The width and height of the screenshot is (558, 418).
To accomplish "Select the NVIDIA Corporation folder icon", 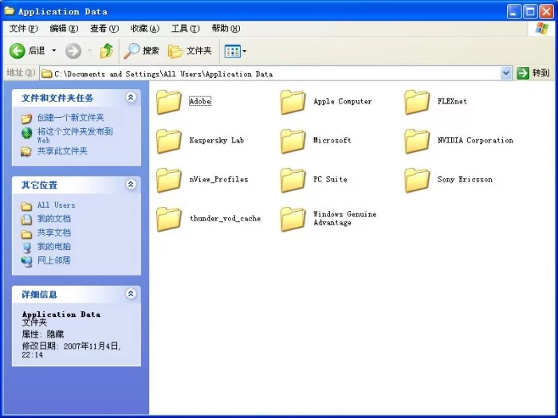I will tap(417, 141).
